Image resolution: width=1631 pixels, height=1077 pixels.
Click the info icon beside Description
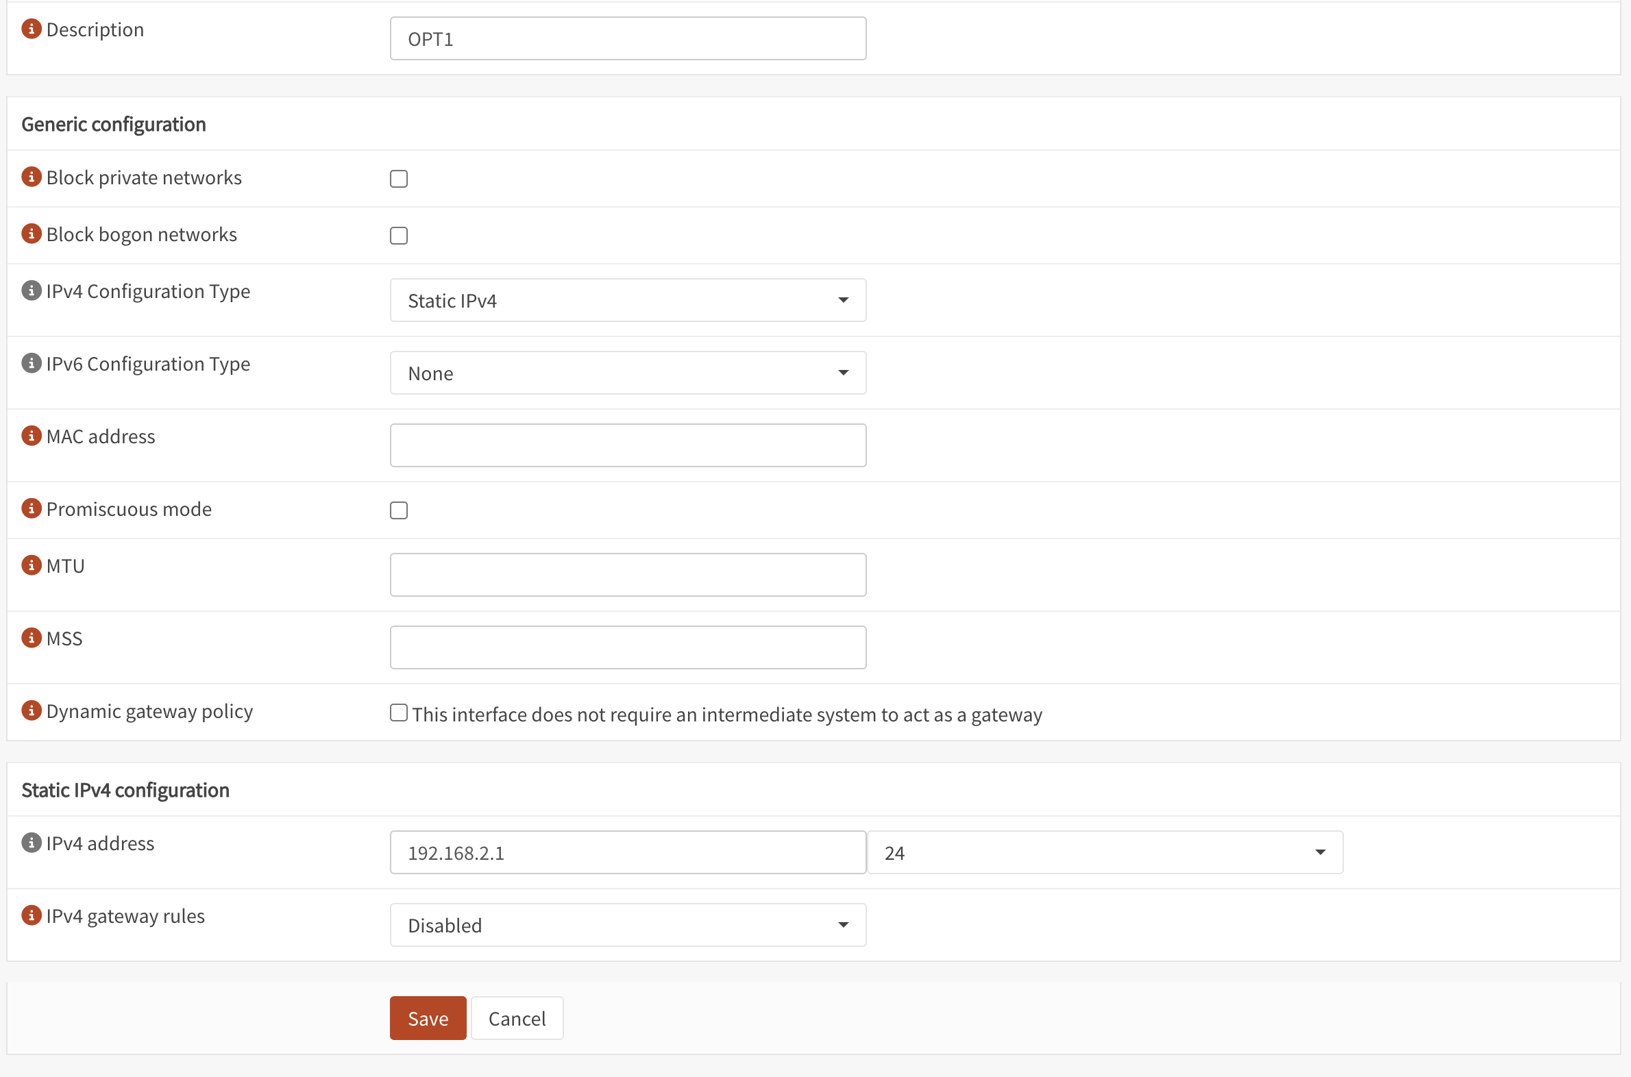click(32, 29)
